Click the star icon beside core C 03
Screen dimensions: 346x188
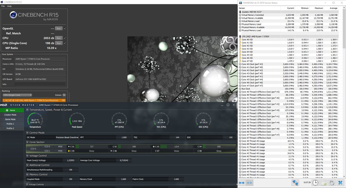pyautogui.click(x=154, y=146)
